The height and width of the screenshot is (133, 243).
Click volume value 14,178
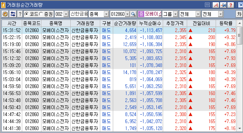[129, 72]
